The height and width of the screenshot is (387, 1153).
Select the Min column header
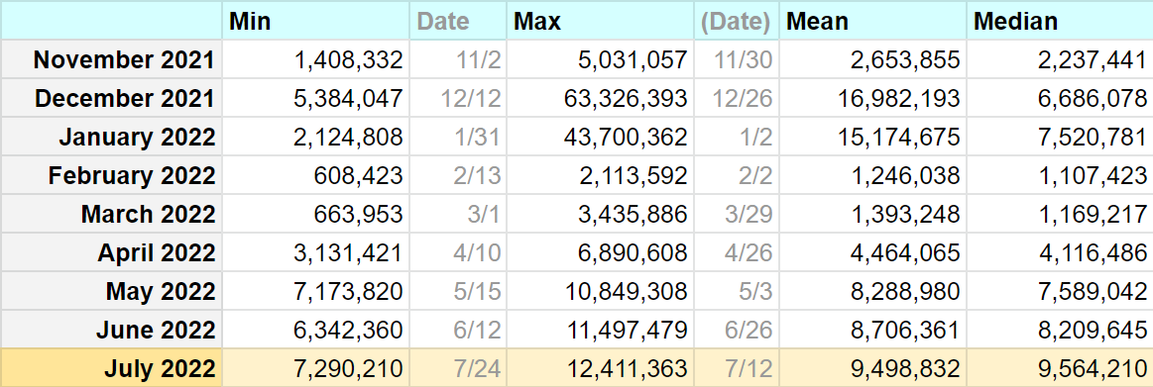315,21
